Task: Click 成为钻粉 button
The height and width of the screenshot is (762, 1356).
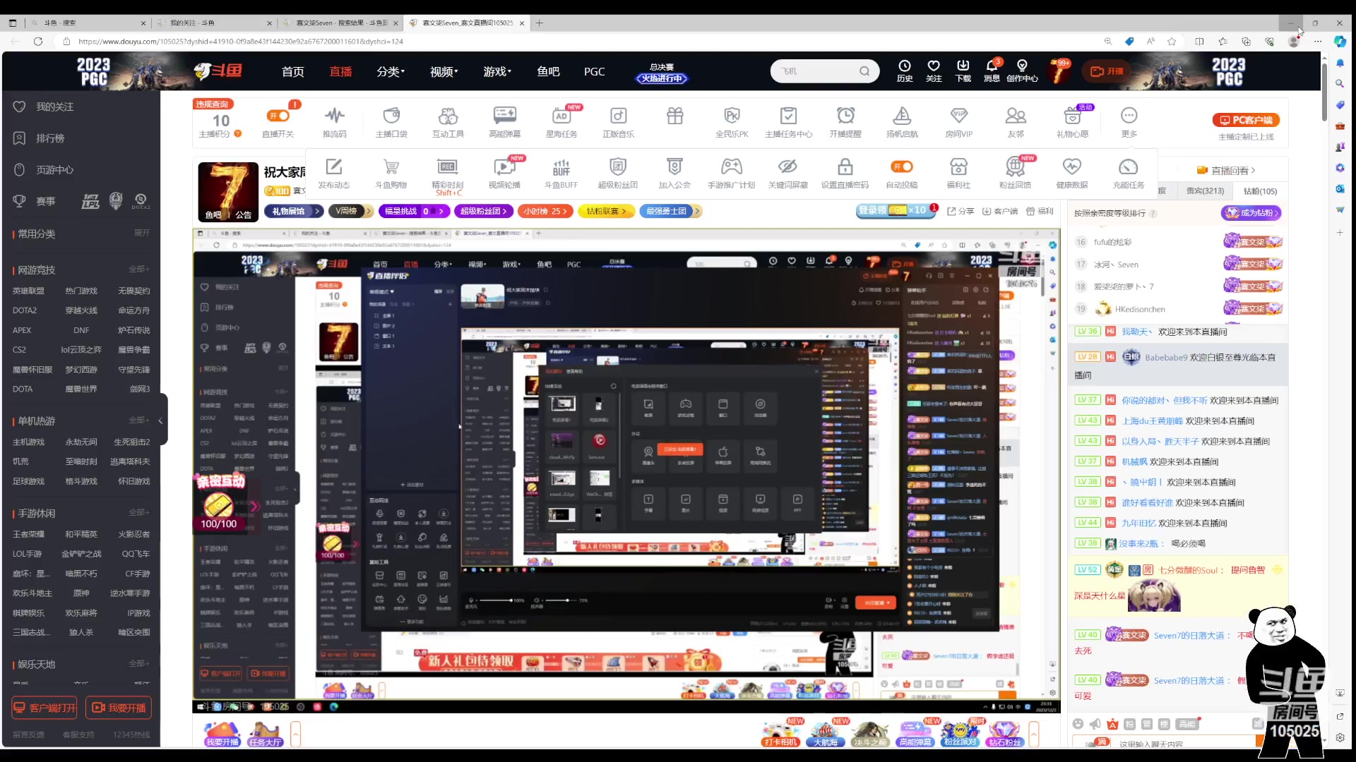Action: [1251, 213]
